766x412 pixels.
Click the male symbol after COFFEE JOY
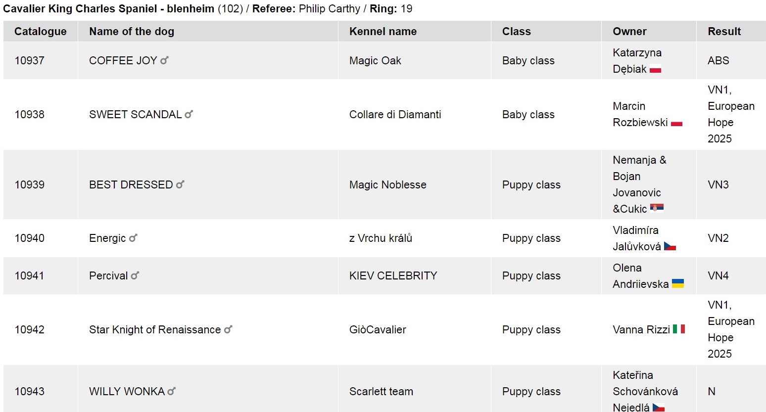click(164, 60)
